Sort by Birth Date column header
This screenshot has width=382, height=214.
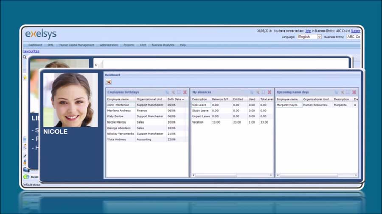coord(176,99)
